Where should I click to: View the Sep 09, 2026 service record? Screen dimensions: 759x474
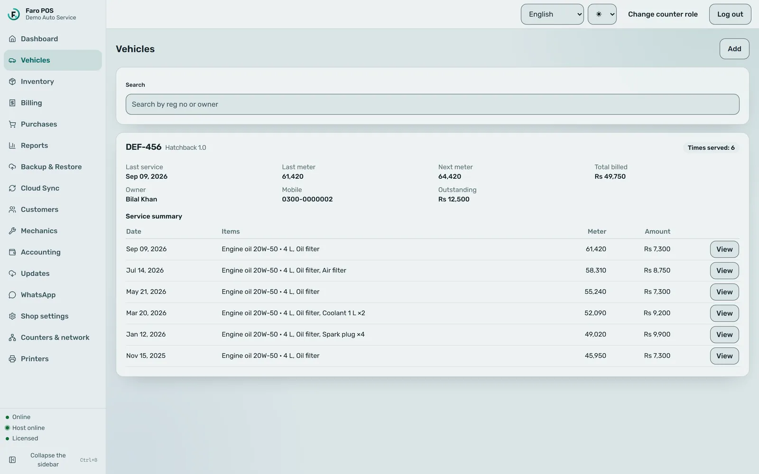tap(724, 249)
